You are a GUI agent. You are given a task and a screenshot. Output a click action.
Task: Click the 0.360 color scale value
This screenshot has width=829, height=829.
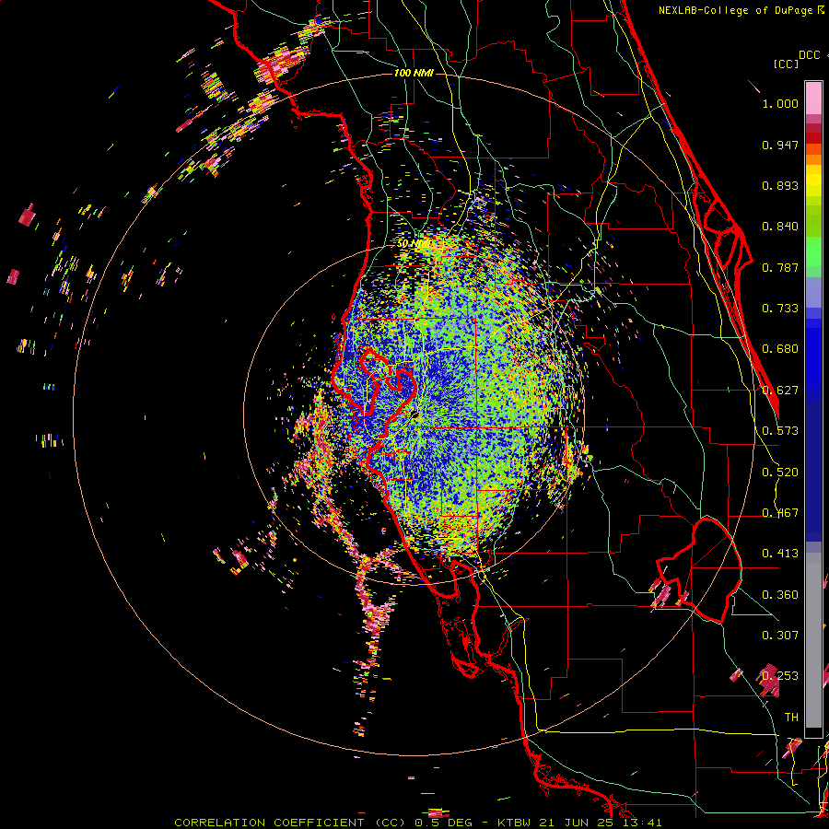780,595
